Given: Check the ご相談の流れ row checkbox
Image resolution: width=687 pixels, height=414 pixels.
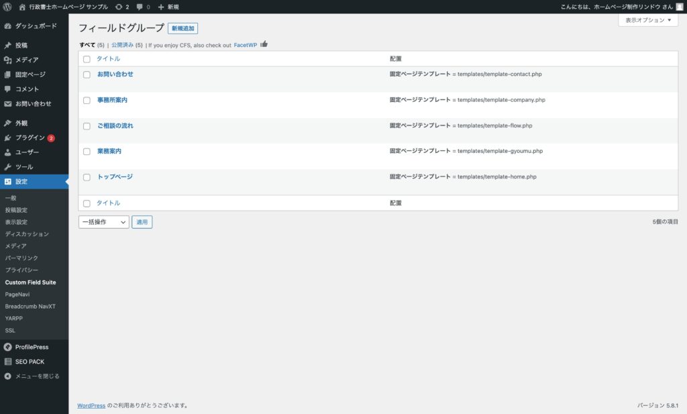Looking at the screenshot, I should pyautogui.click(x=87, y=126).
